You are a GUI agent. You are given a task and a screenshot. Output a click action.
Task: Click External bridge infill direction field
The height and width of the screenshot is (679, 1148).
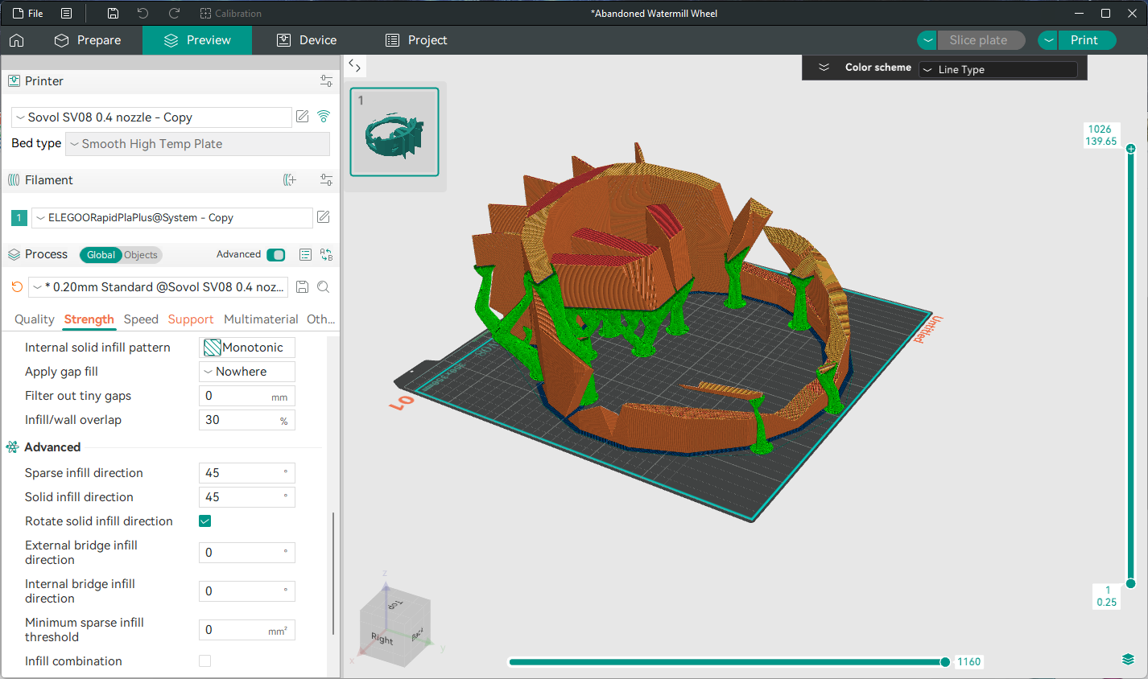coord(247,553)
